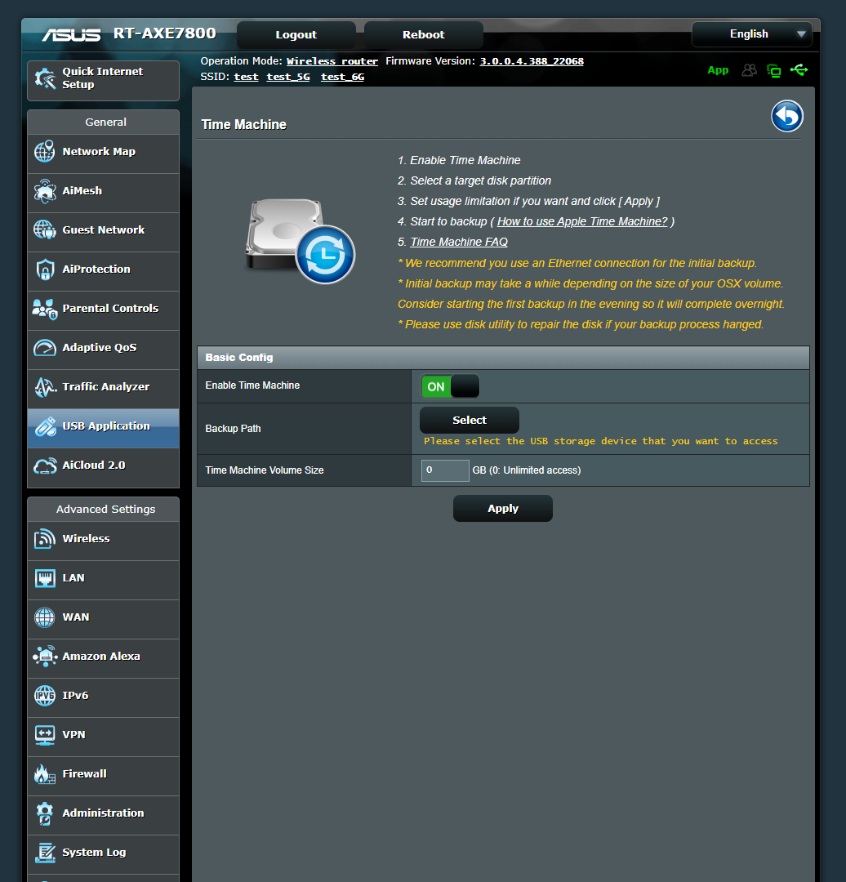Image resolution: width=846 pixels, height=882 pixels.
Task: Click the Administration gear icon
Action: [x=44, y=813]
